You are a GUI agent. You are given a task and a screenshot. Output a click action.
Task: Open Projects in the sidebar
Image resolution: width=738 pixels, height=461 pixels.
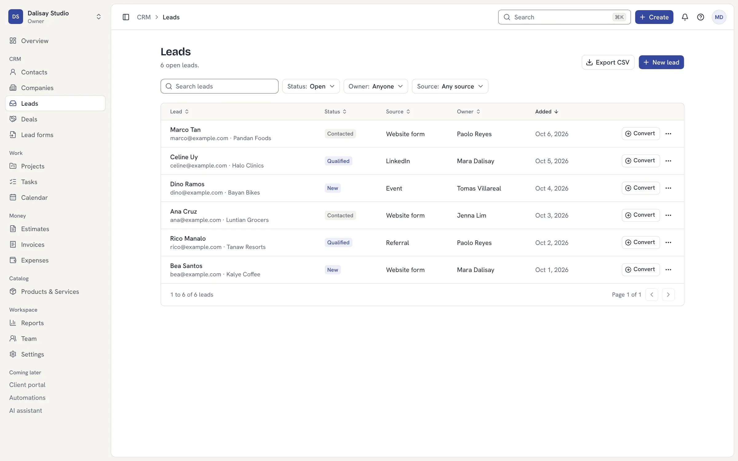click(55, 166)
